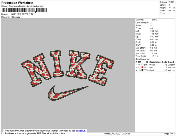176x136 pixels.
Task: Click the Color changes value 2
Action: [x=151, y=23]
